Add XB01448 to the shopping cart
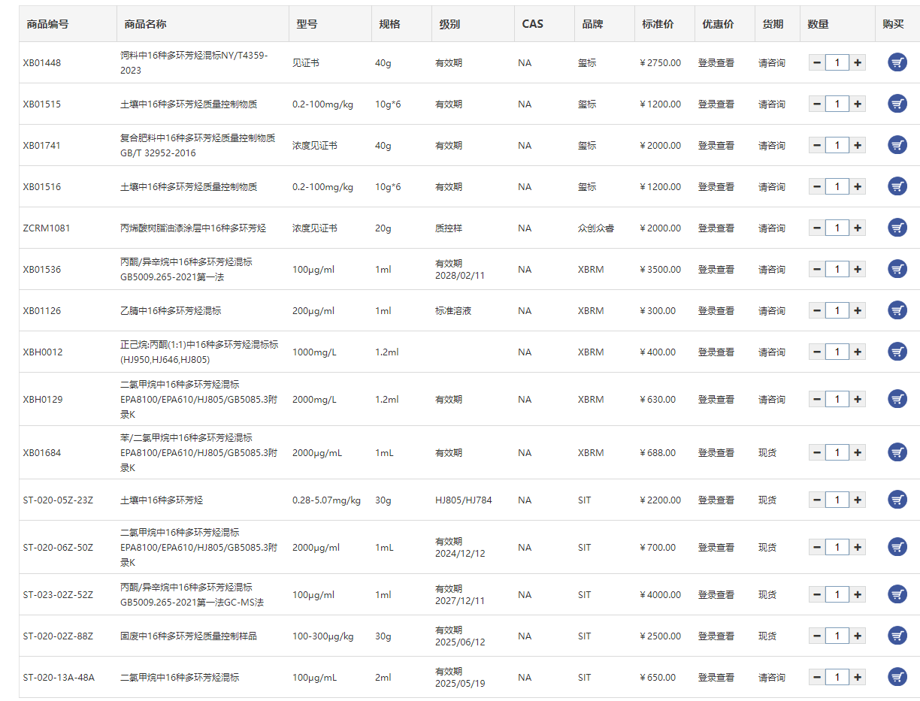The image size is (920, 701). pos(897,62)
